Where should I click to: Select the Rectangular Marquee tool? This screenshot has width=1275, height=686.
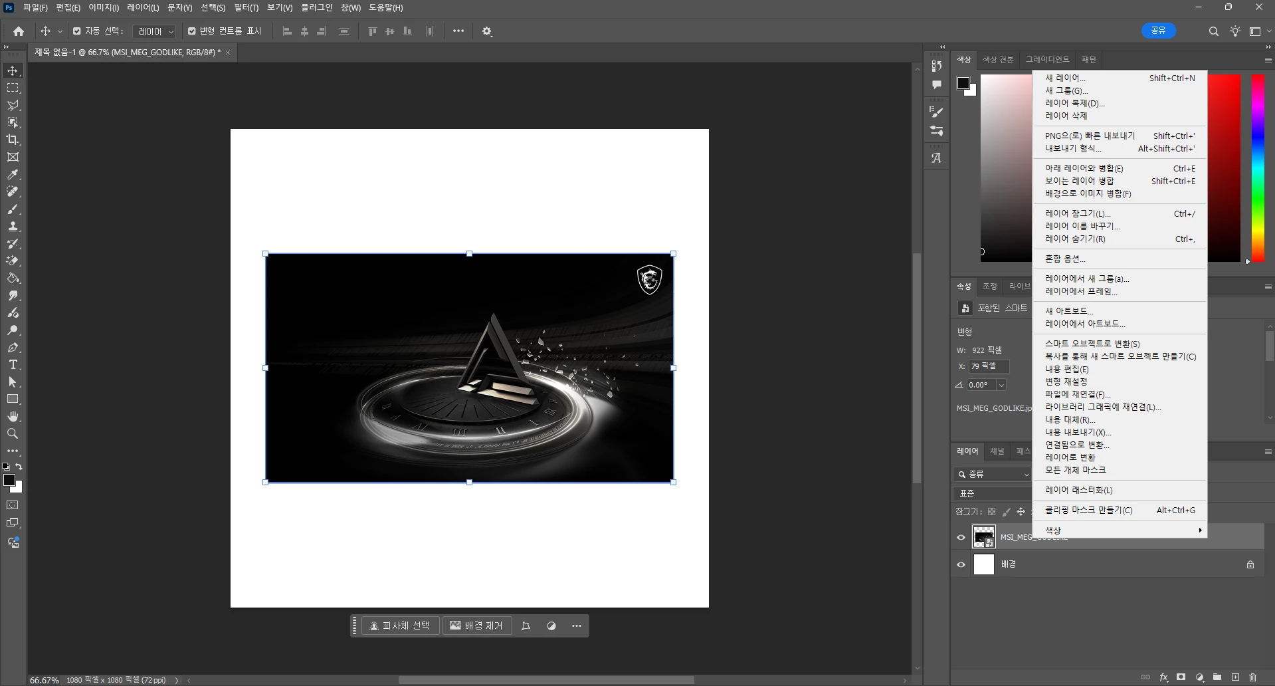pyautogui.click(x=13, y=88)
